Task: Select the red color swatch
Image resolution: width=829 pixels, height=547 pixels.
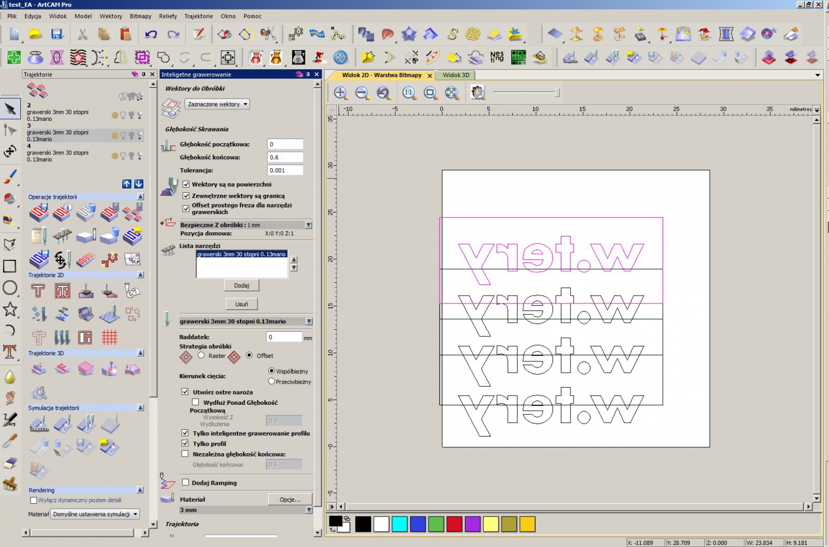Action: coord(454,524)
